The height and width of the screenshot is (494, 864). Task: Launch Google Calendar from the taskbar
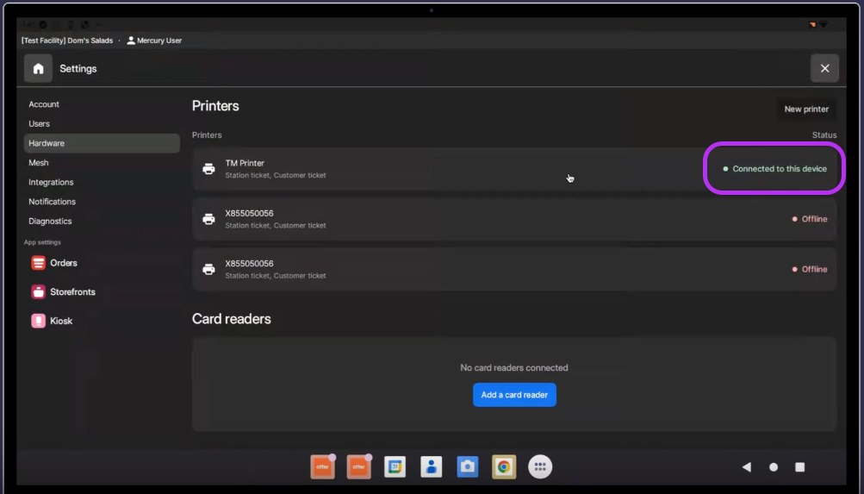(395, 466)
